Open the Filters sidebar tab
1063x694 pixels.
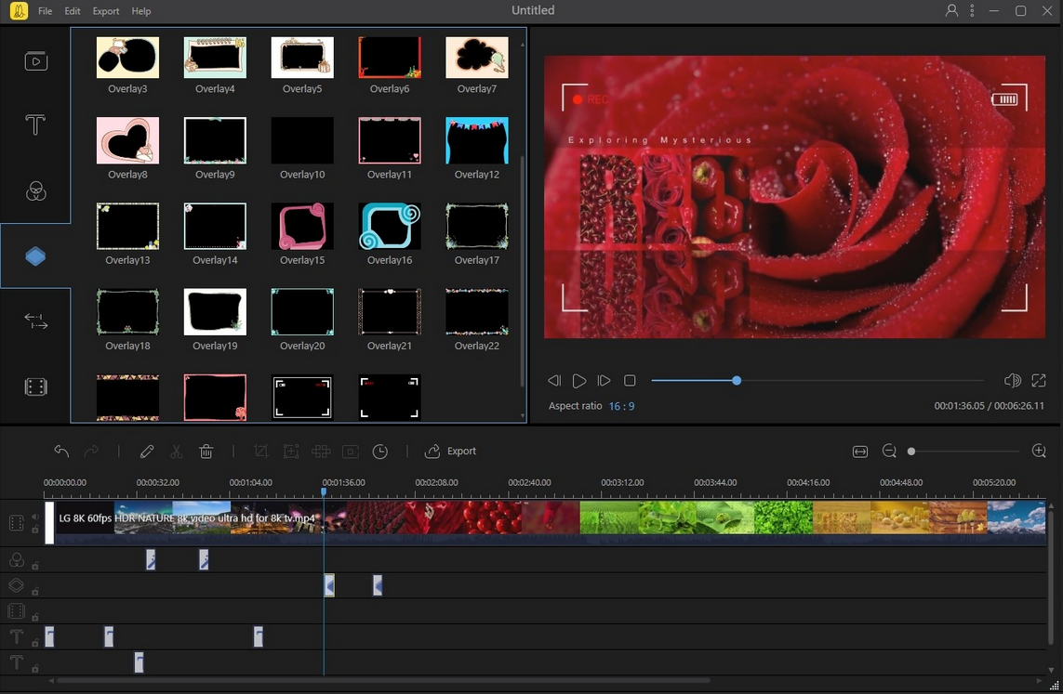click(36, 191)
